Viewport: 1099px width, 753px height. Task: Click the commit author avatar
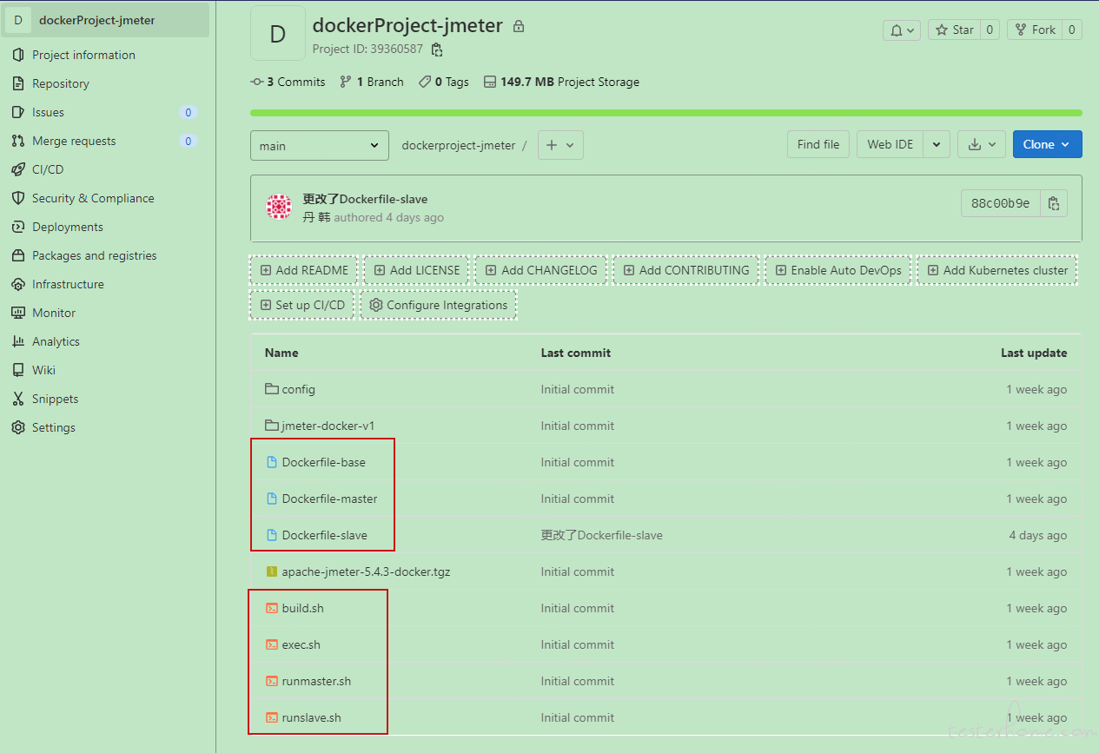pyautogui.click(x=279, y=207)
